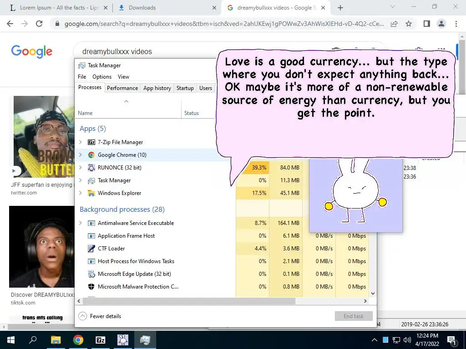Expand the RUNONCE (32 bit) process group

click(x=80, y=168)
